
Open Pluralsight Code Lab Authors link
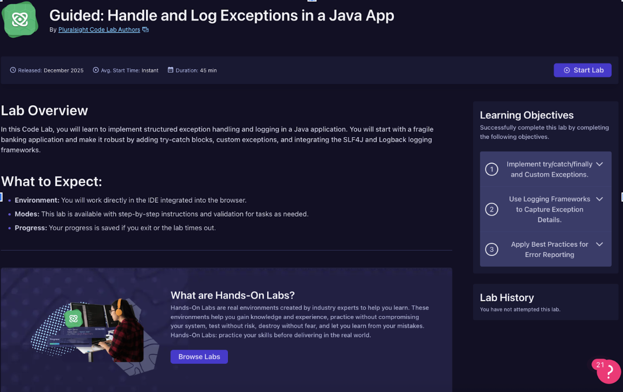(x=99, y=30)
